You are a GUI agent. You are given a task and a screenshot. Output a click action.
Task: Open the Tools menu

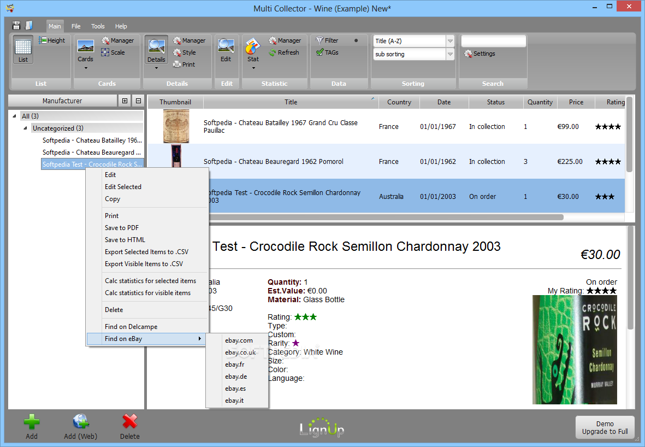[x=98, y=26]
